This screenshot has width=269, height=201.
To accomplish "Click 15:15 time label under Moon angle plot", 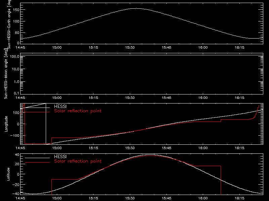I will pyautogui.click(x=93, y=98).
